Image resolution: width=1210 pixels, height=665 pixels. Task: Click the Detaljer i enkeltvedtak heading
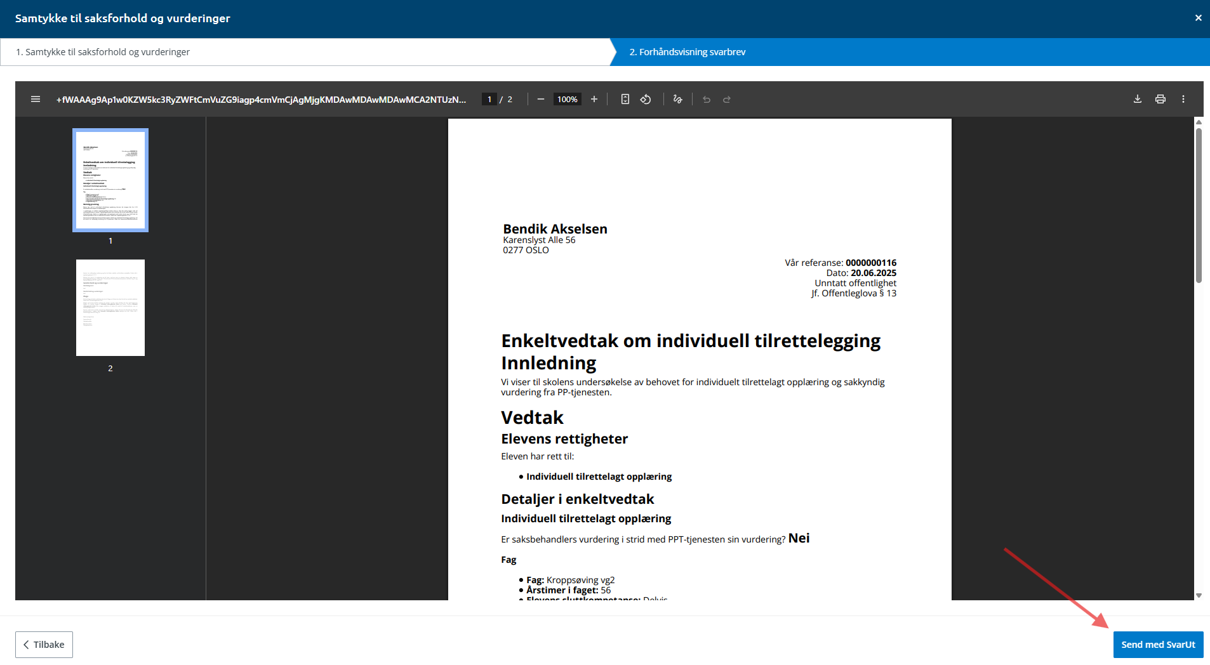577,499
